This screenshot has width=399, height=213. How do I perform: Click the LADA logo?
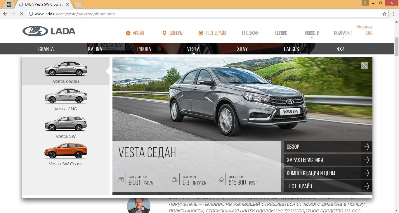click(49, 31)
